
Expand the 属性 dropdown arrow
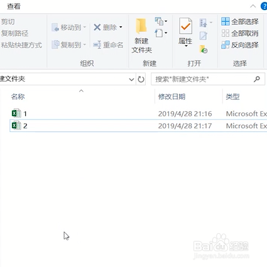click(186, 46)
